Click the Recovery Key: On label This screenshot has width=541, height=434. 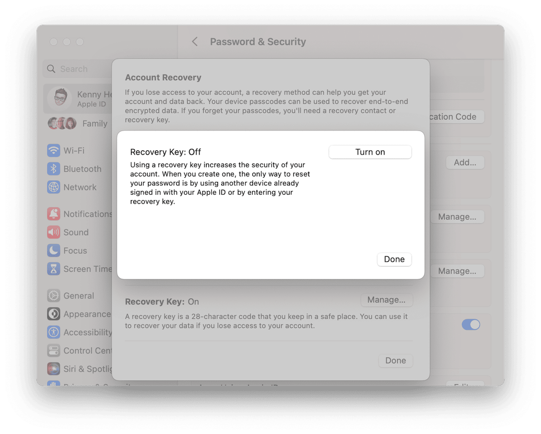click(162, 302)
